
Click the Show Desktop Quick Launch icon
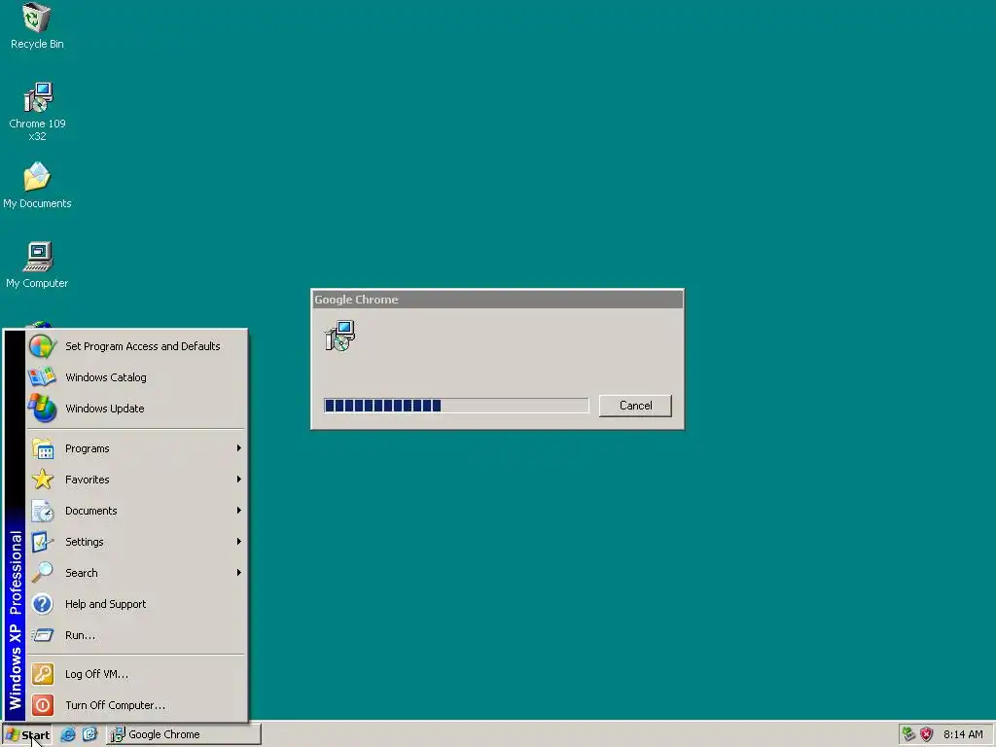pyautogui.click(x=90, y=734)
